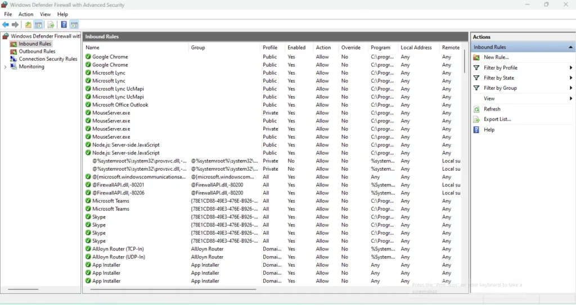Screen dimensions: 576x305
Task: Click green check icon of @{microsoft.windowscommunications rule
Action: pyautogui.click(x=88, y=176)
